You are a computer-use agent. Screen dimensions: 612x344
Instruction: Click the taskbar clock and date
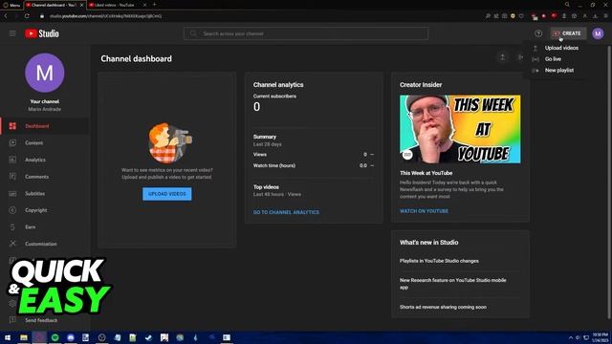point(600,337)
